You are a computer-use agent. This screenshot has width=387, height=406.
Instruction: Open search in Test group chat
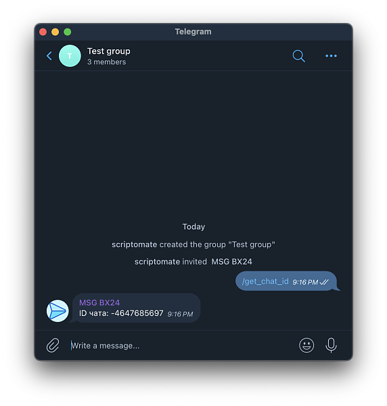coord(299,55)
